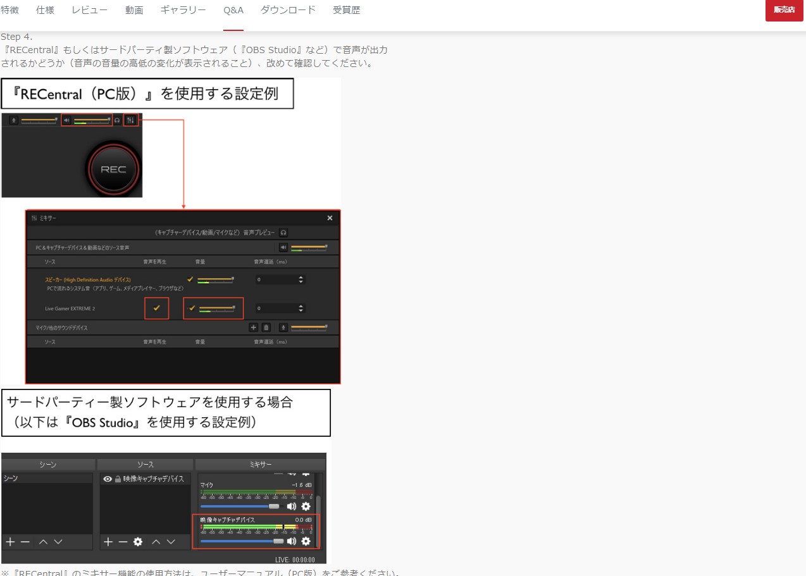
Task: Open the レビュー tab
Action: (x=90, y=10)
